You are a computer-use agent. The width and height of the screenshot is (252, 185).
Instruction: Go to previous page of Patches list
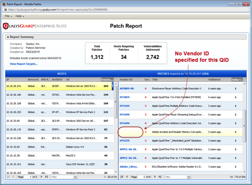pos(127,176)
